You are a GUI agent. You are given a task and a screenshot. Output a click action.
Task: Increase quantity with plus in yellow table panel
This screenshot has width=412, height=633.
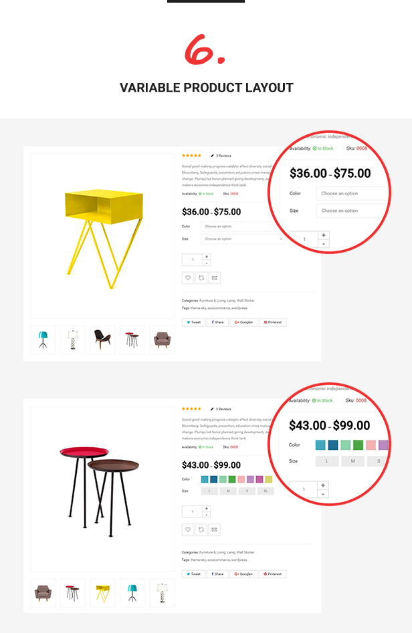click(207, 257)
